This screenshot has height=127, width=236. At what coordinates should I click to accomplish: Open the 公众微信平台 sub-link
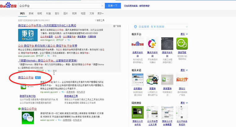click(69, 37)
